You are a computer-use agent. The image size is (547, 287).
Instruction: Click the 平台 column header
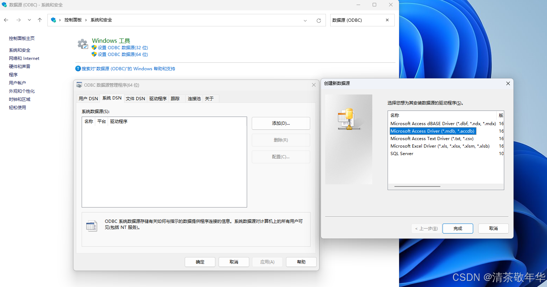click(102, 122)
